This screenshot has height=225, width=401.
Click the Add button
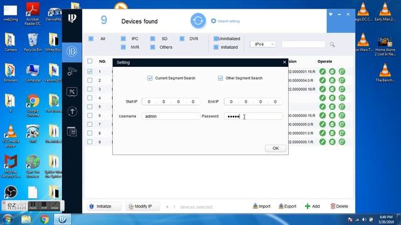click(312, 206)
